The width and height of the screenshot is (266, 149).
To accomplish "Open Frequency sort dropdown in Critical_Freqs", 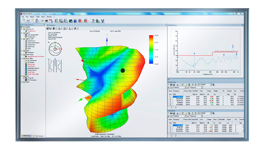I will pos(185,88).
